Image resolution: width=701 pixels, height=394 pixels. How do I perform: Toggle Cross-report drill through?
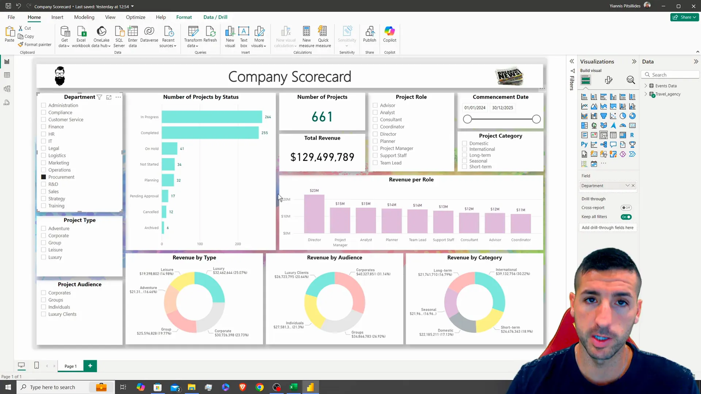click(626, 208)
